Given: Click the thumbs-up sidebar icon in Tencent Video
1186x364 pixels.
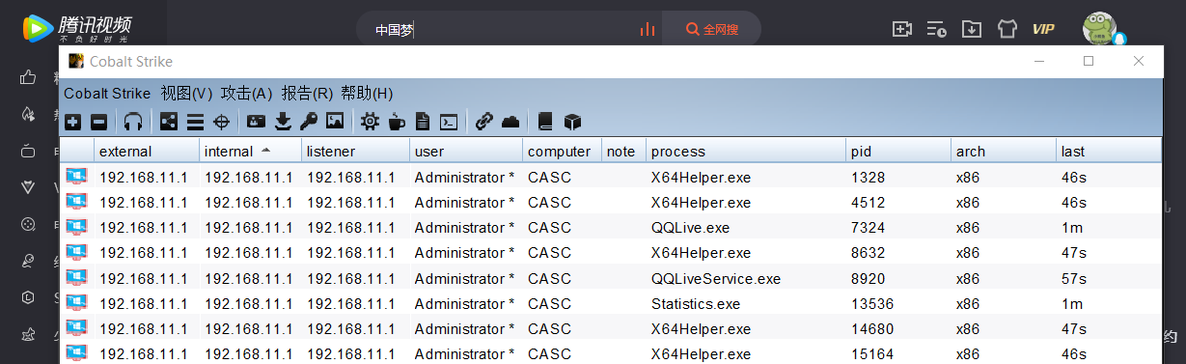Looking at the screenshot, I should (29, 77).
